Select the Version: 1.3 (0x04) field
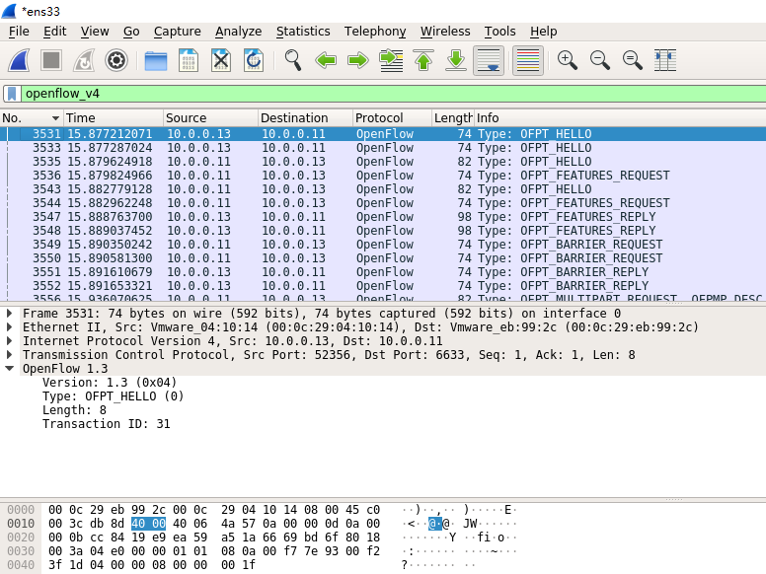 [110, 383]
